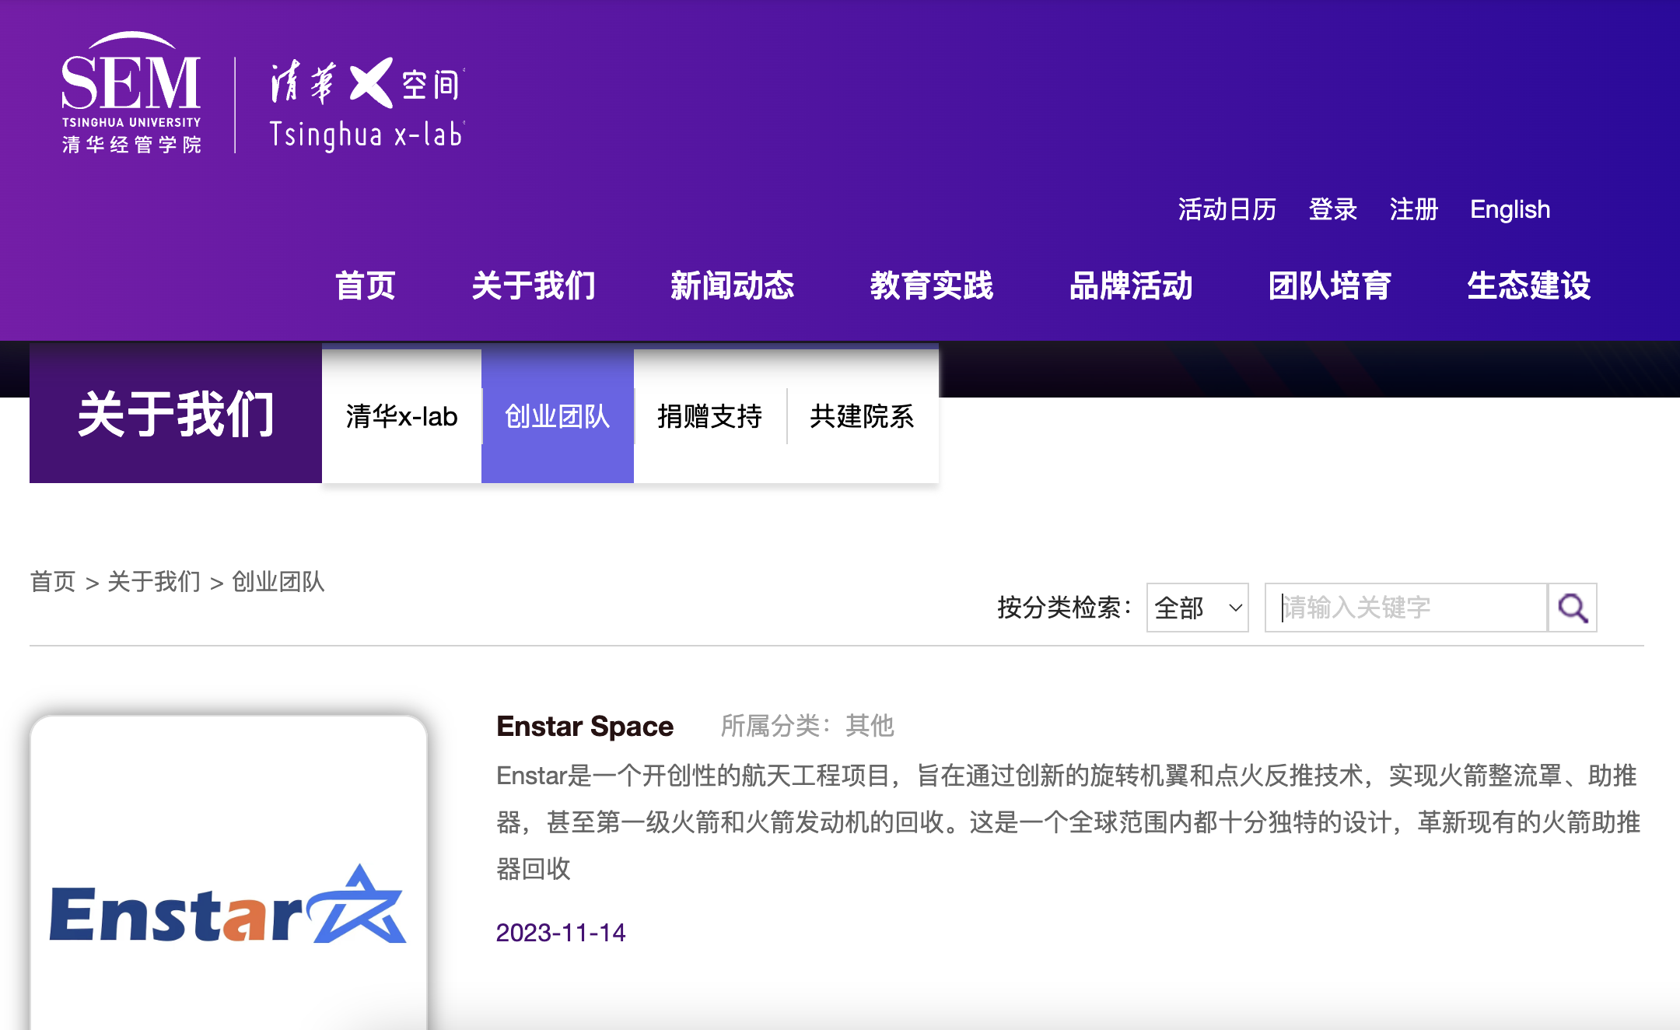1680x1030 pixels.
Task: Open the 共建院系 tab
Action: [862, 416]
